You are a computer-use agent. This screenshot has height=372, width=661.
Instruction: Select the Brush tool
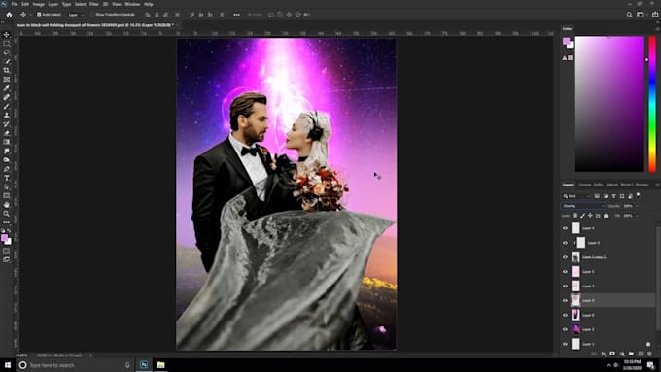[7, 106]
